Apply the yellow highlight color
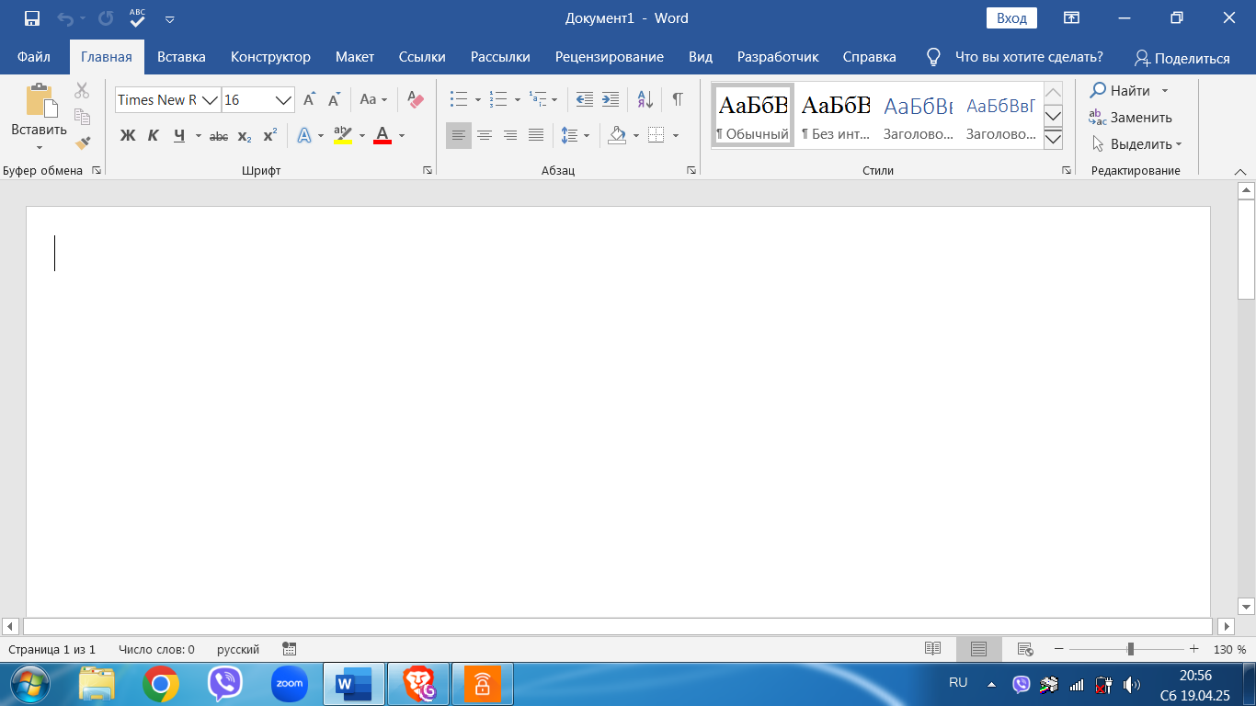Image resolution: width=1256 pixels, height=706 pixels. pyautogui.click(x=343, y=135)
